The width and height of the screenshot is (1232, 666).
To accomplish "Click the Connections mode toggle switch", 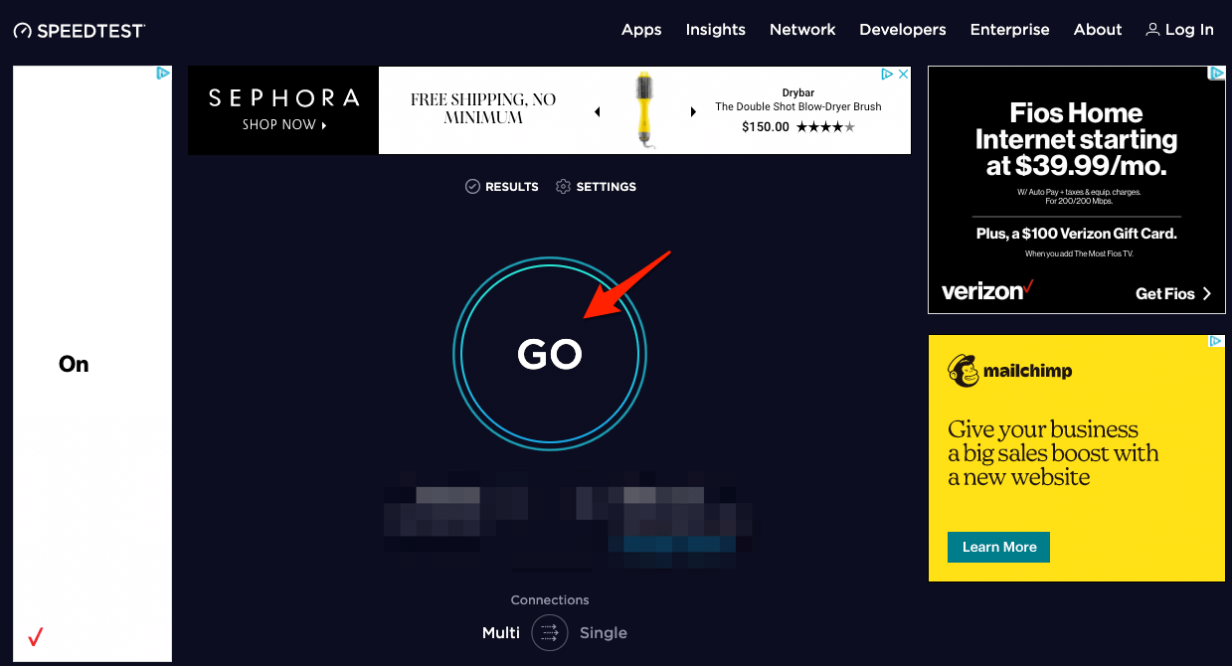I will [x=550, y=632].
